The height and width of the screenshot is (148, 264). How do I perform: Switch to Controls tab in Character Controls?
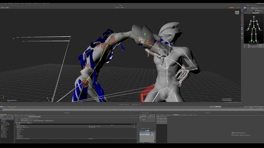click(256, 13)
